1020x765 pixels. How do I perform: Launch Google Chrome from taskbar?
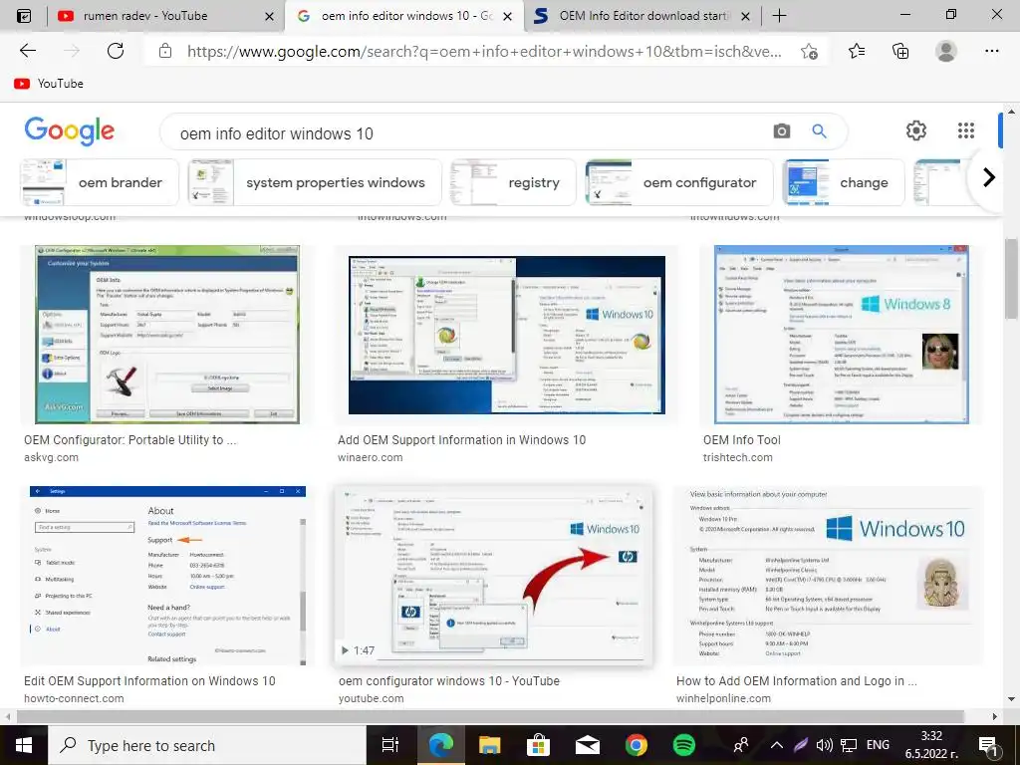pyautogui.click(x=636, y=745)
